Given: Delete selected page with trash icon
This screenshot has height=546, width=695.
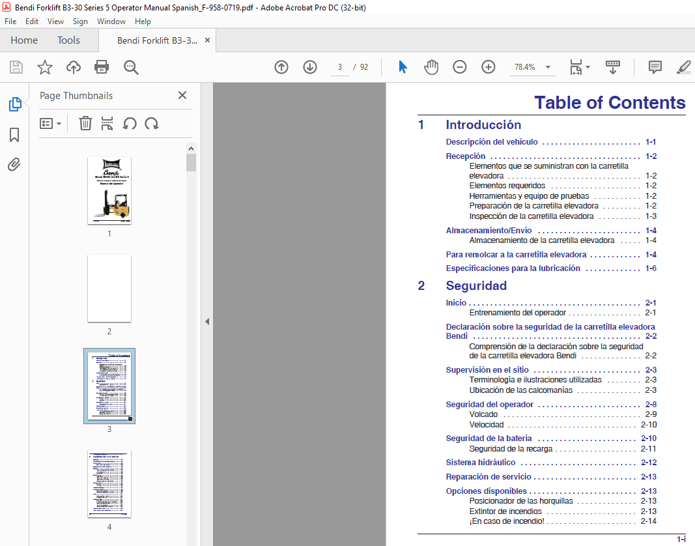Looking at the screenshot, I should tap(85, 123).
